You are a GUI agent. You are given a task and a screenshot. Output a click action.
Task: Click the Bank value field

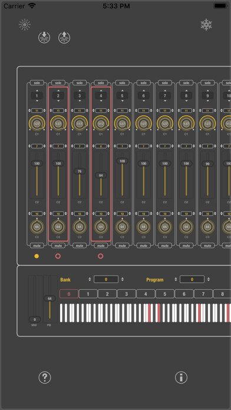click(106, 279)
